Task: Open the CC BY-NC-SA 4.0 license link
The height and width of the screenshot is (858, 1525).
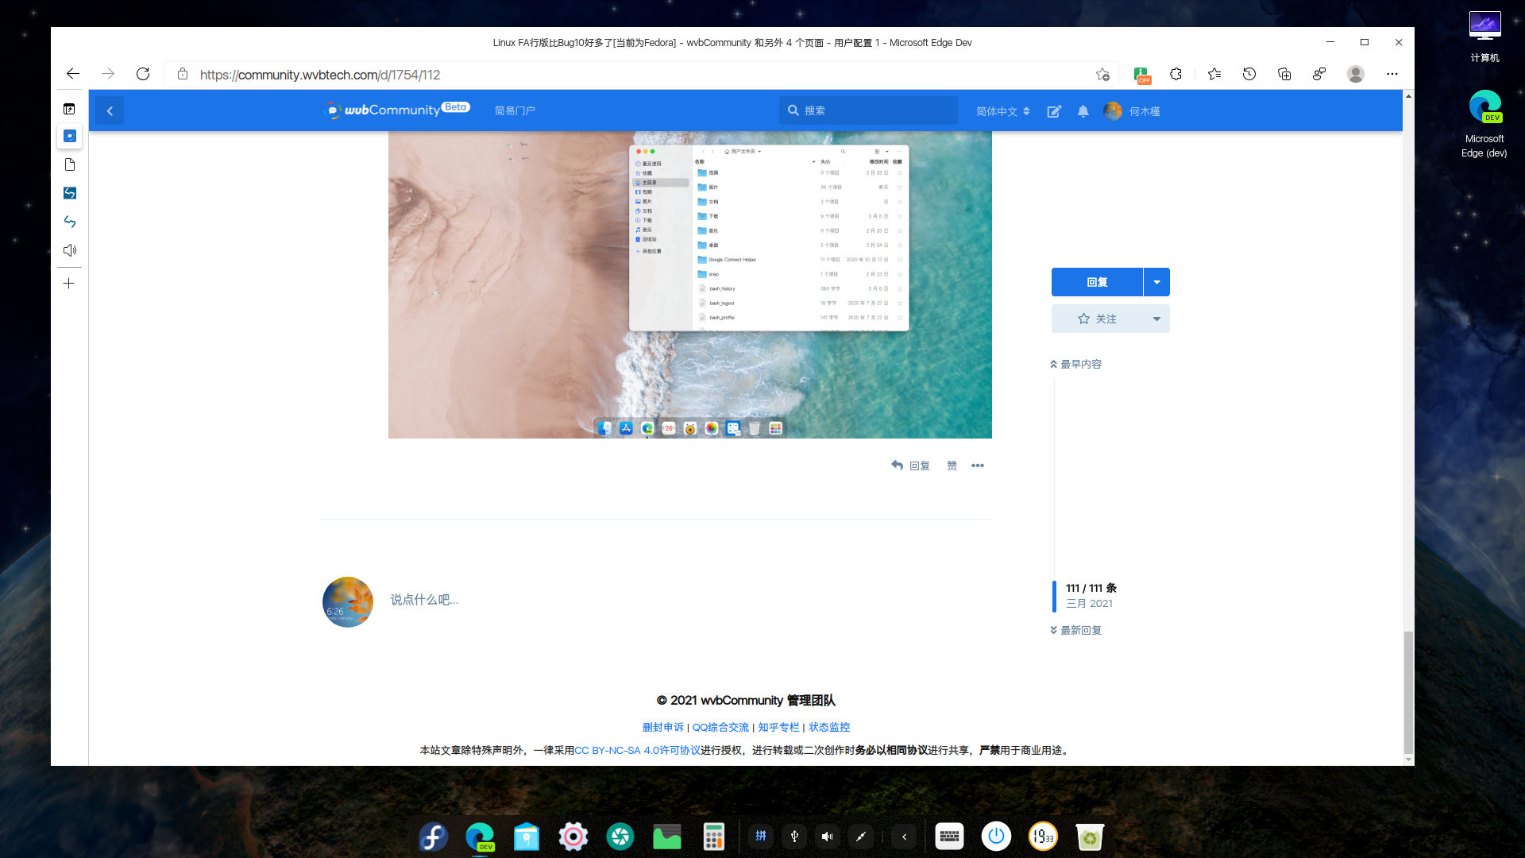Action: click(637, 750)
